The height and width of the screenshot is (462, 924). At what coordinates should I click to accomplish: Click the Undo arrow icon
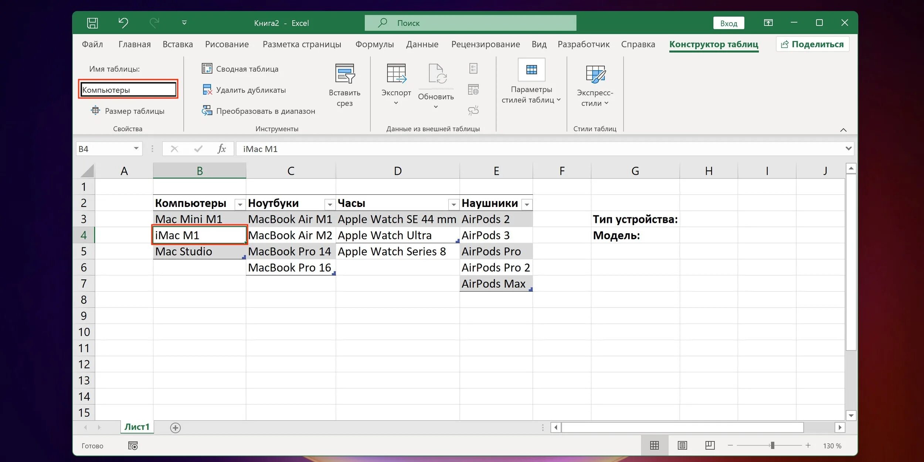123,23
